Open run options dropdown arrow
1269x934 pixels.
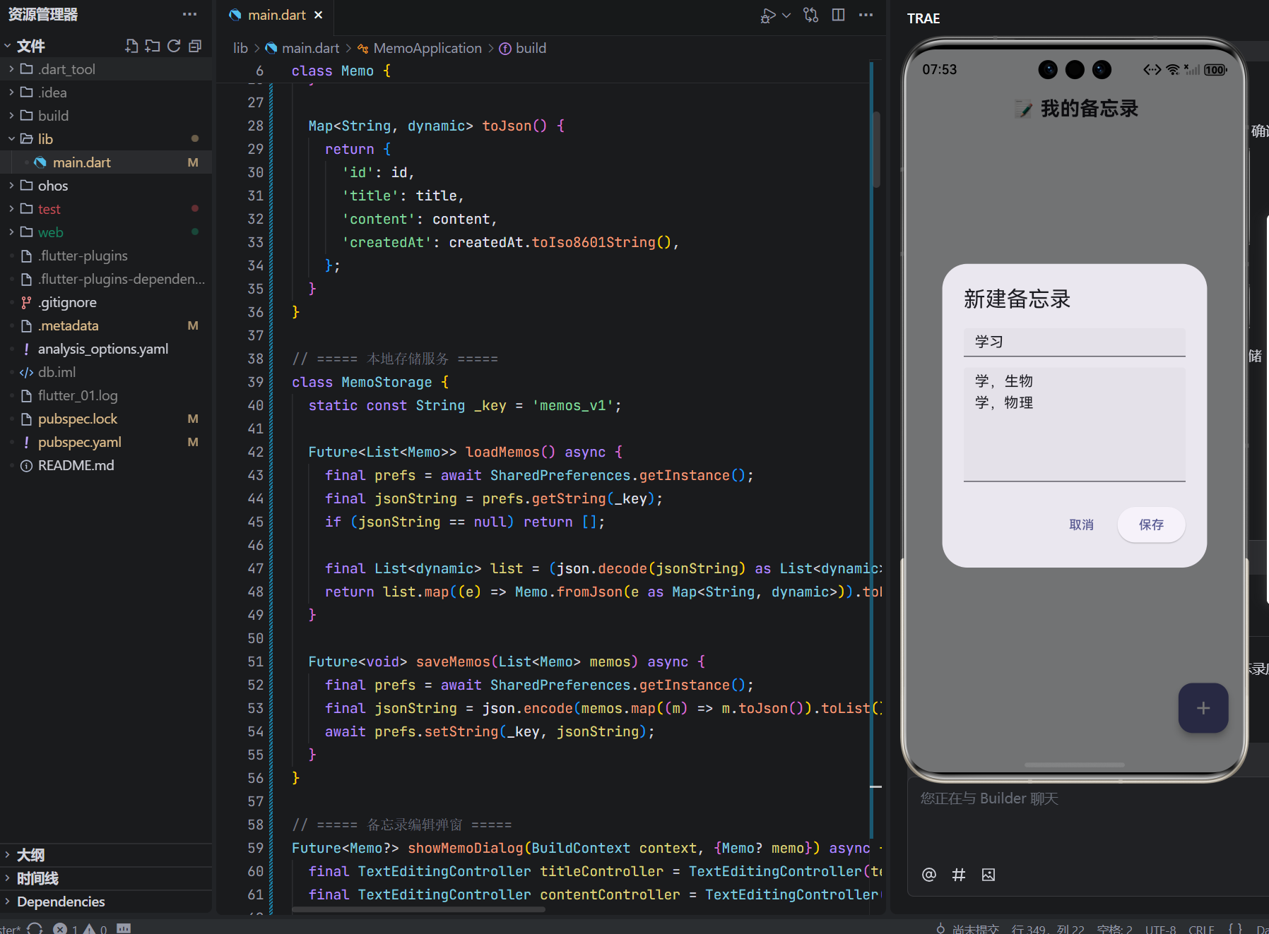pos(786,15)
